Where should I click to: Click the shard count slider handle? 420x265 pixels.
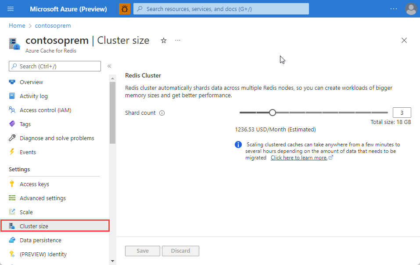click(272, 112)
